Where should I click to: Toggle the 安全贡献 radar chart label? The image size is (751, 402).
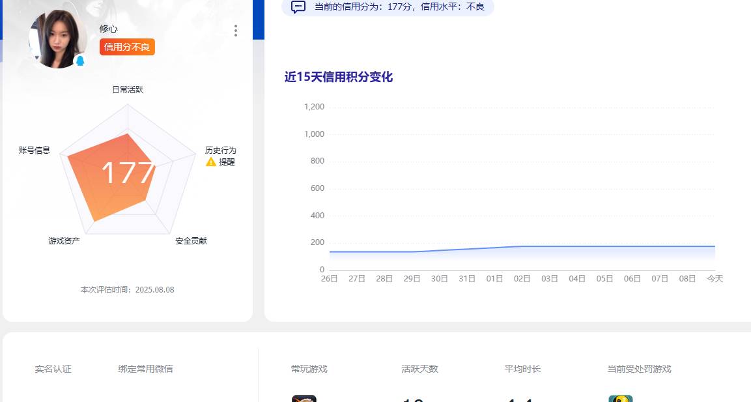pos(190,240)
